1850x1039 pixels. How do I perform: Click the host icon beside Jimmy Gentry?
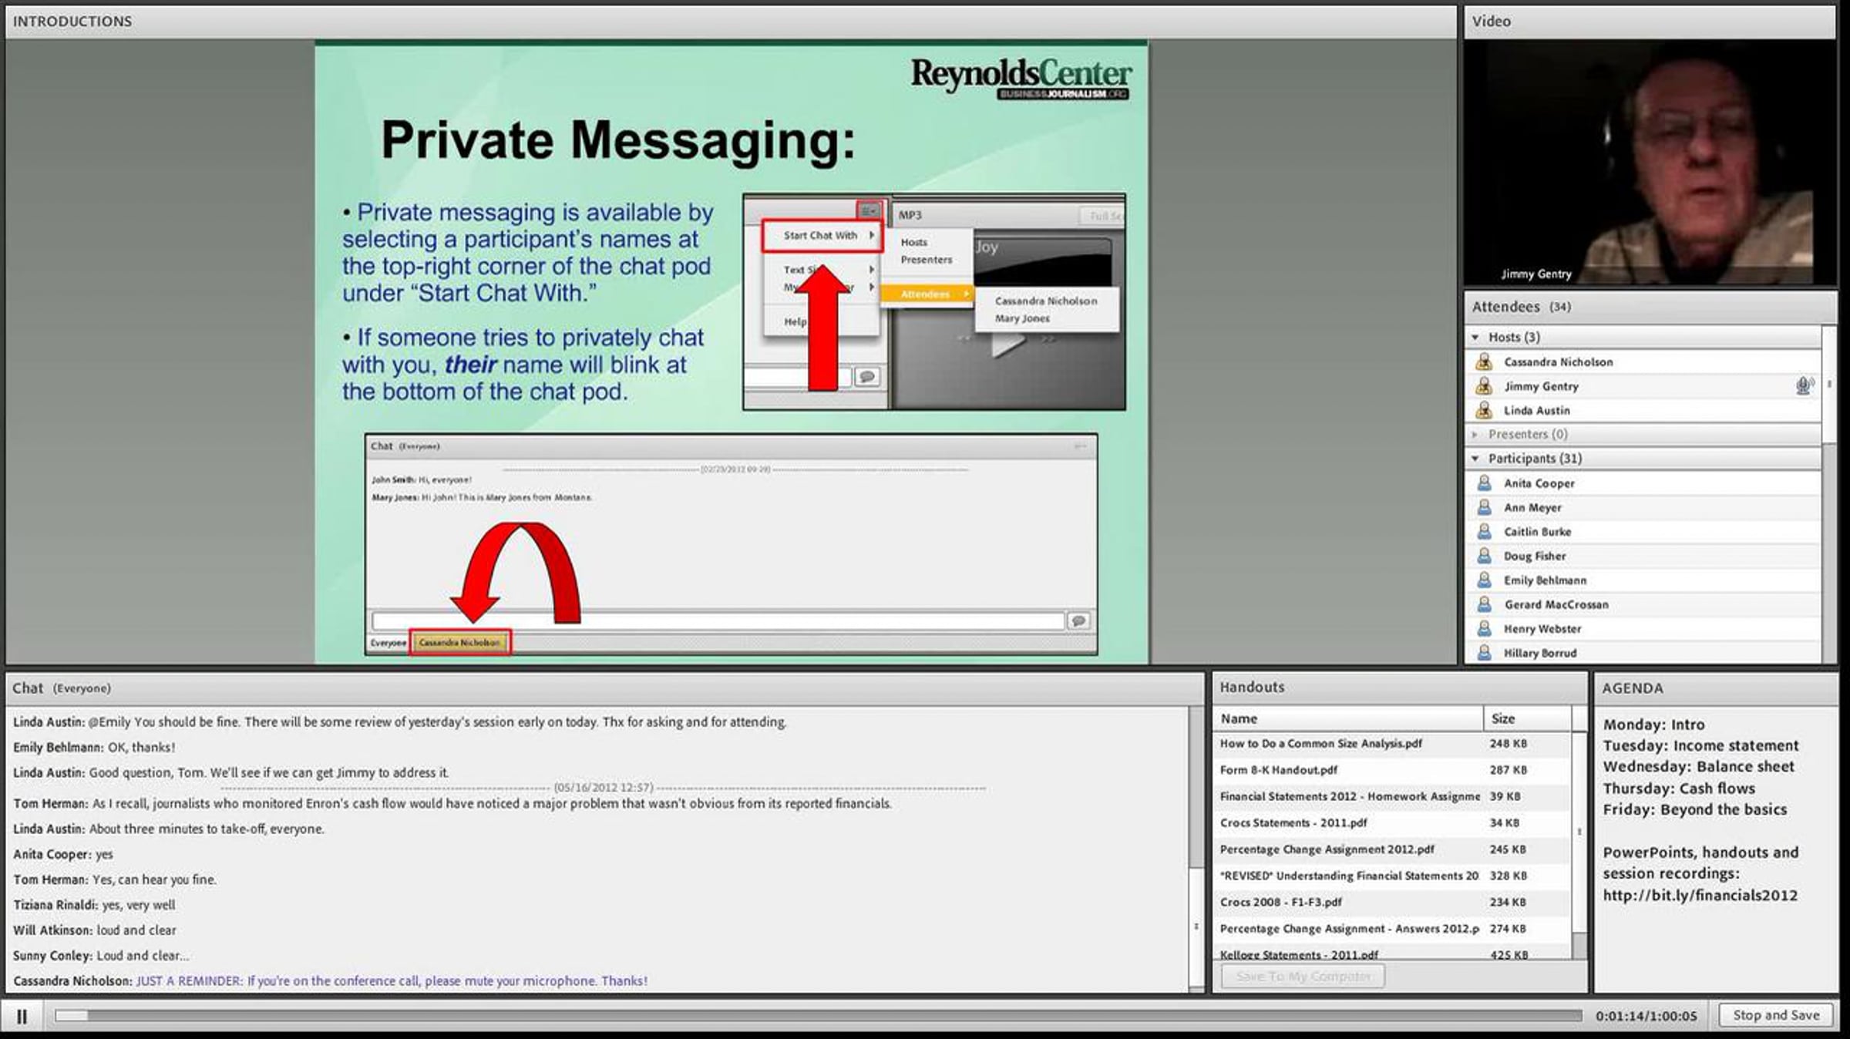(x=1484, y=386)
